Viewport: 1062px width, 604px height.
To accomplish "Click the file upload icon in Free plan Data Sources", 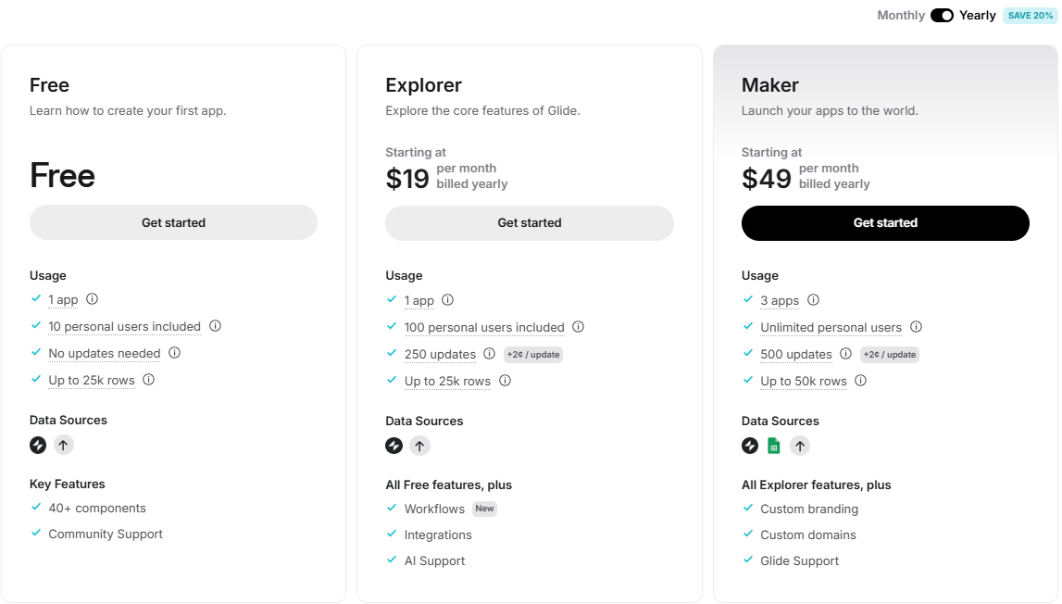I will [63, 445].
